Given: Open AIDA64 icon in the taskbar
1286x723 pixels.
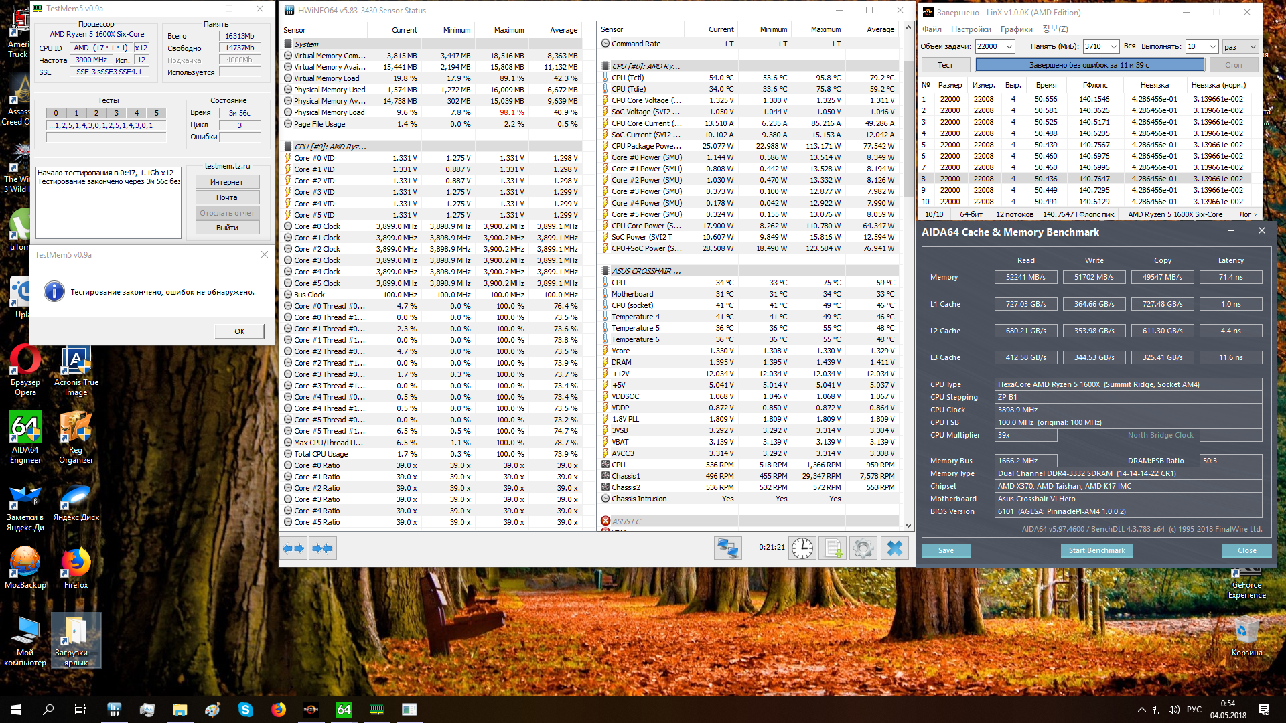Looking at the screenshot, I should pyautogui.click(x=344, y=710).
